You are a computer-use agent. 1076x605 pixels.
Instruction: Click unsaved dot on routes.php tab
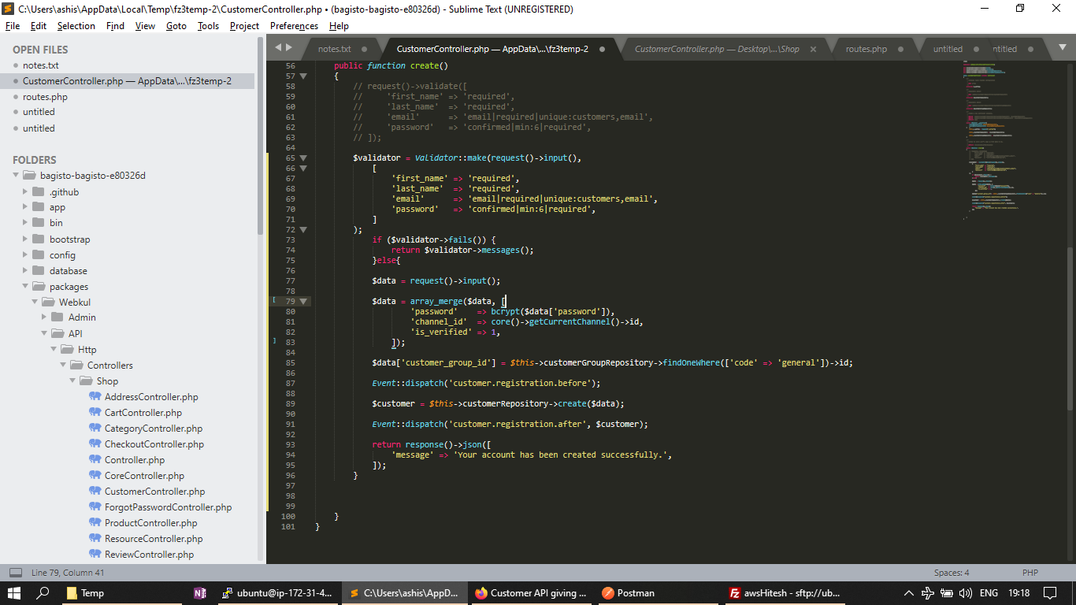[901, 49]
